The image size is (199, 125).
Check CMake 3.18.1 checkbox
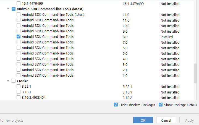19,92
